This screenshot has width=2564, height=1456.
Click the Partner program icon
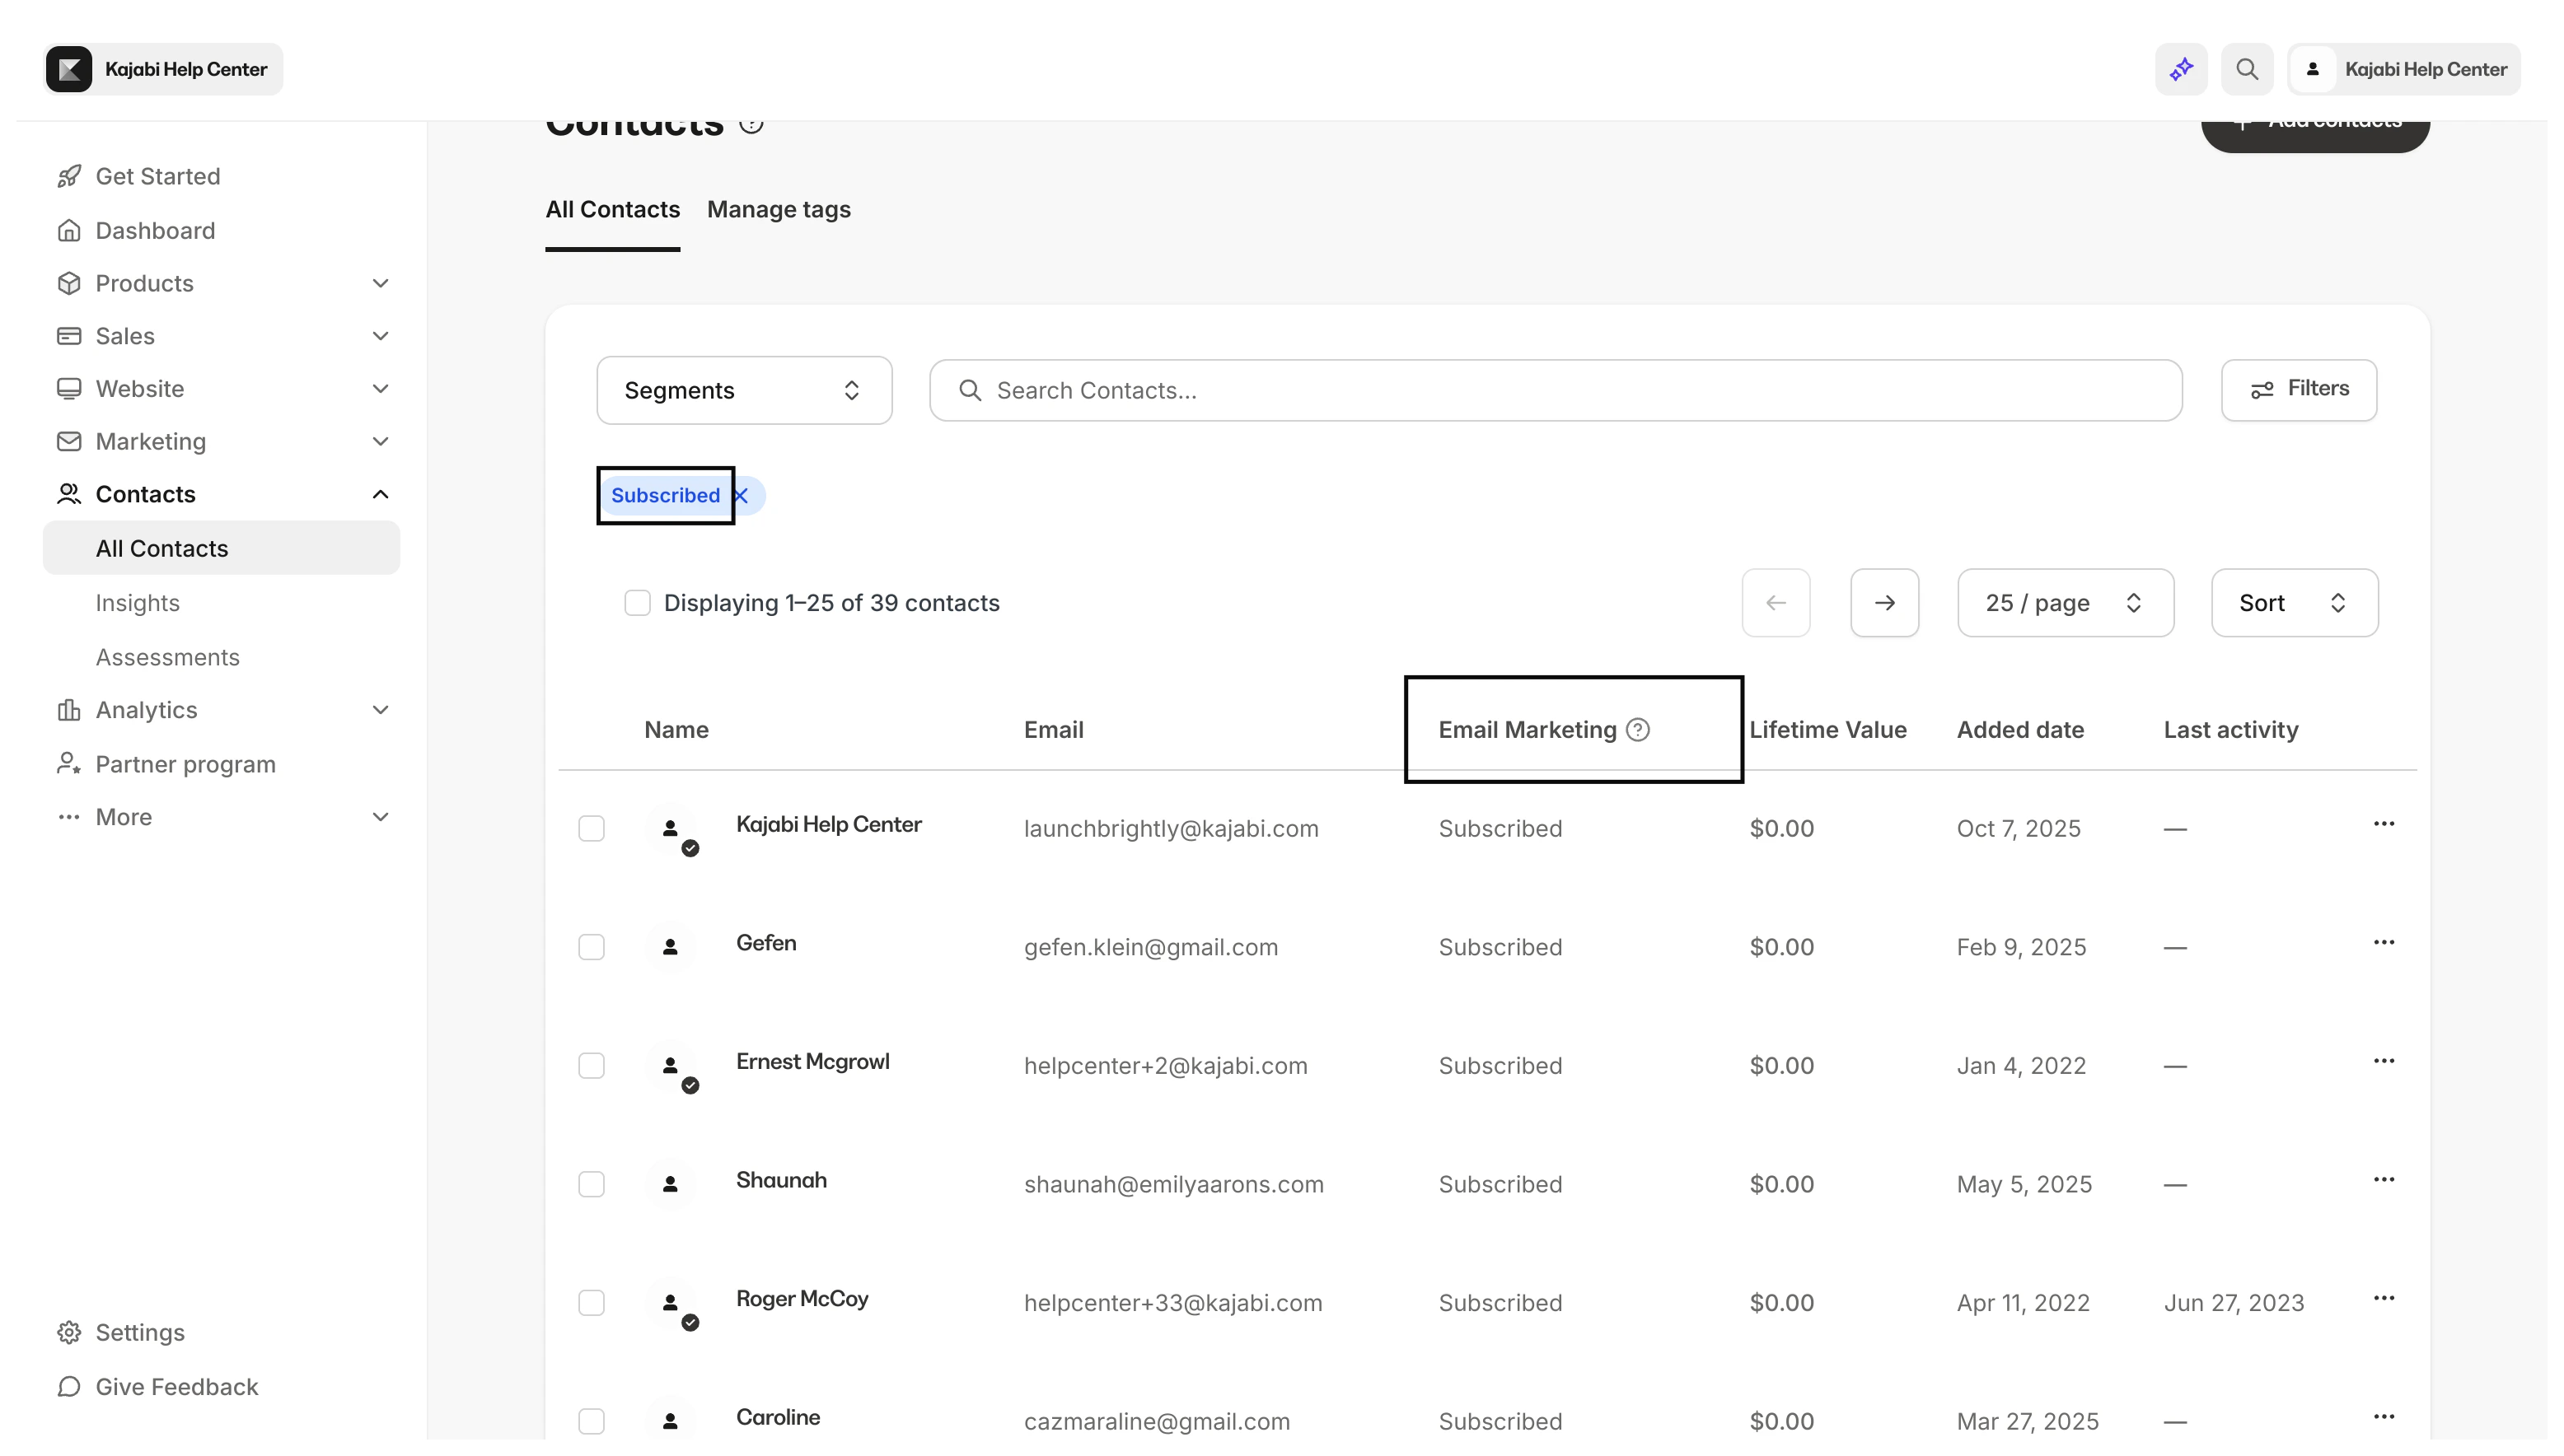69,764
